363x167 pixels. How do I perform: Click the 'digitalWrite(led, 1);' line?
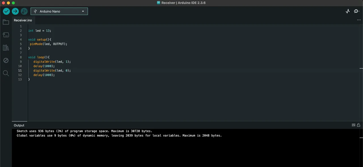(x=52, y=62)
